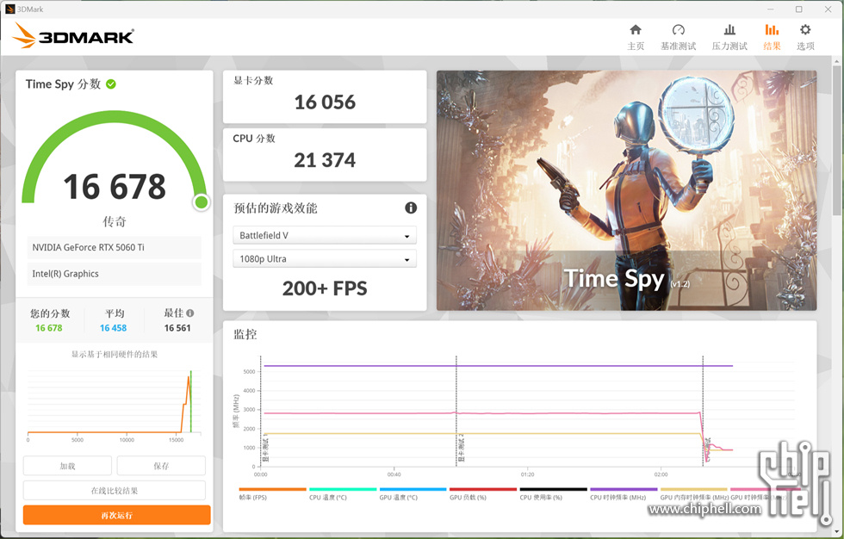Screen dimensions: 844x539
Task: Click the info icon next to 最佳
Action: pyautogui.click(x=190, y=313)
